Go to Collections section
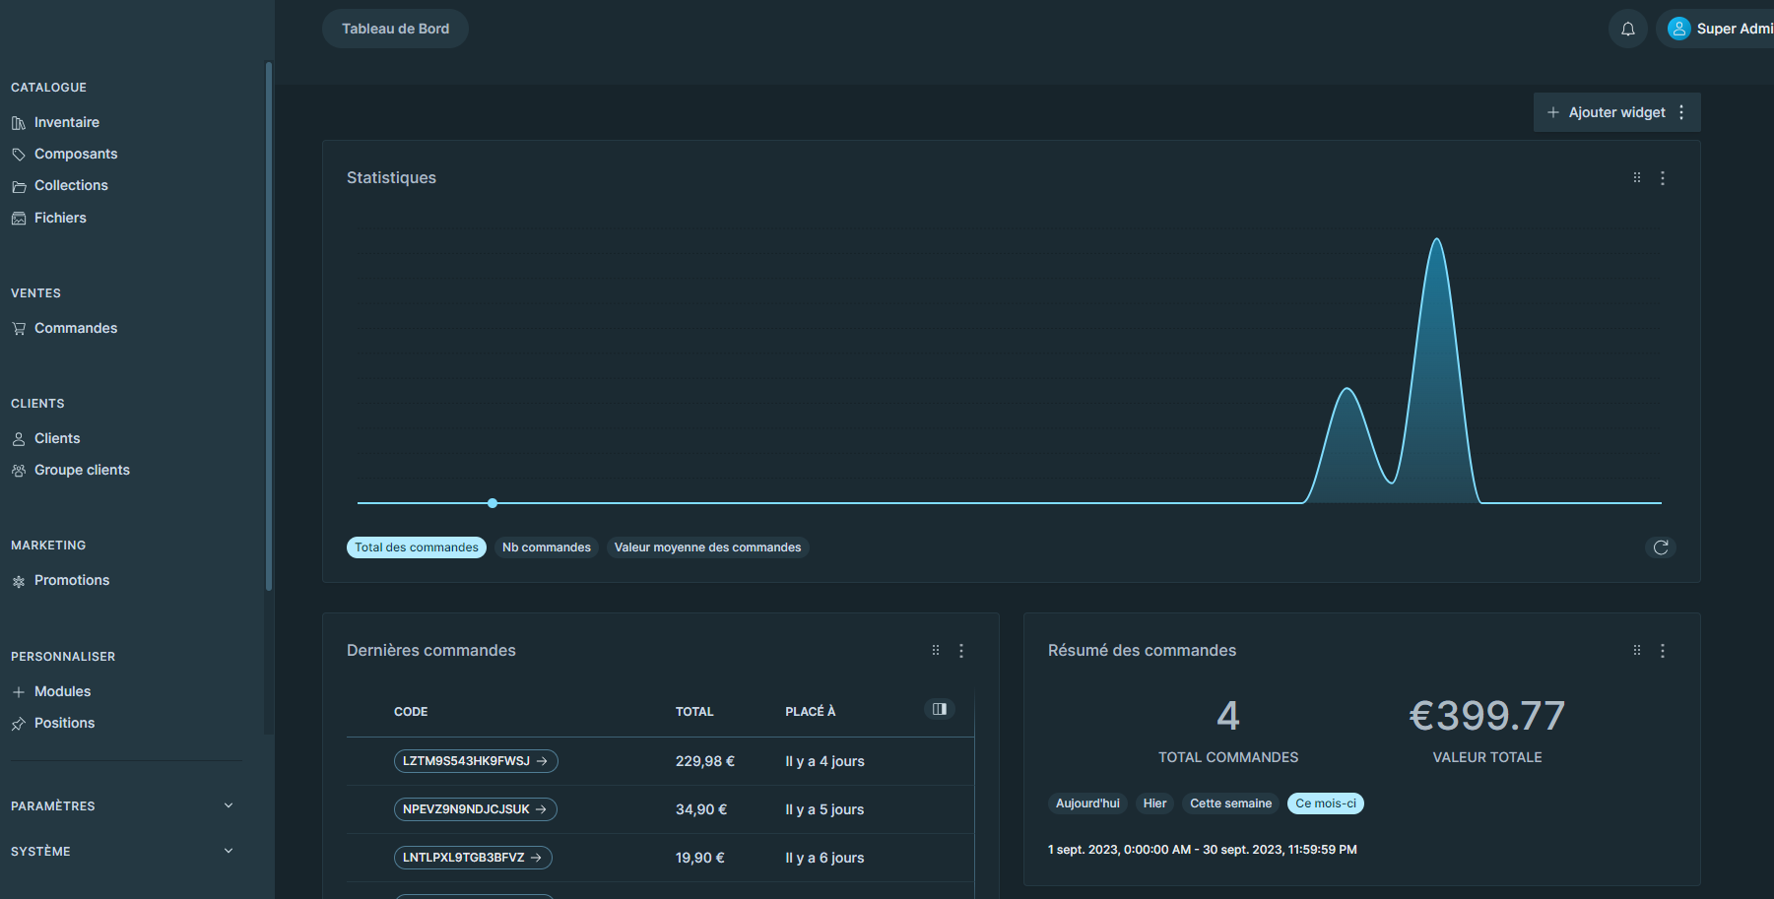The image size is (1774, 899). (71, 185)
